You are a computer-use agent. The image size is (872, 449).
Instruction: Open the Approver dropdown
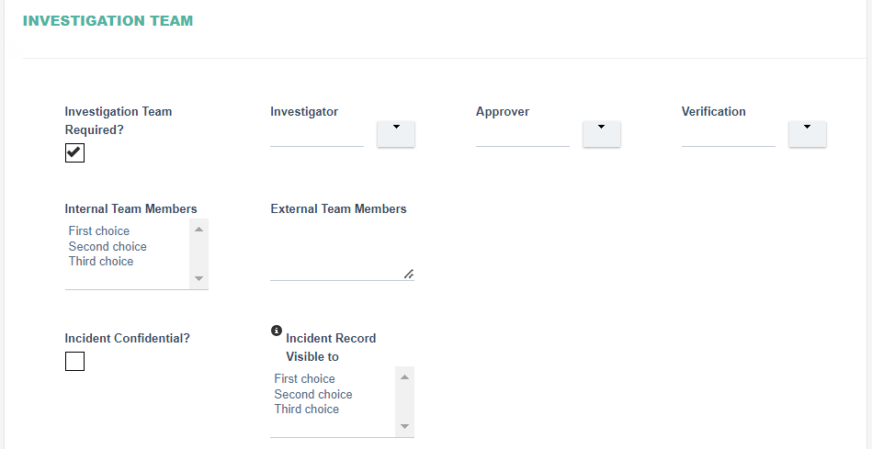point(602,134)
